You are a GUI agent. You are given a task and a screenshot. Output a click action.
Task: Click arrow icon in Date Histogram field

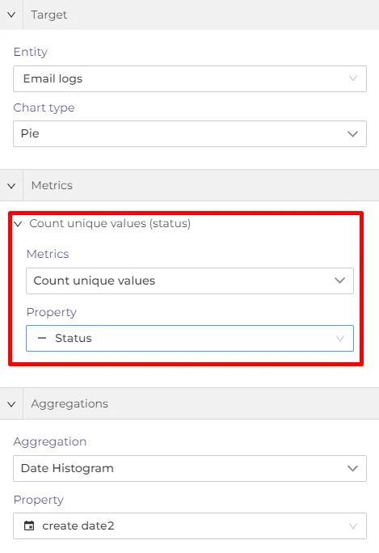352,468
